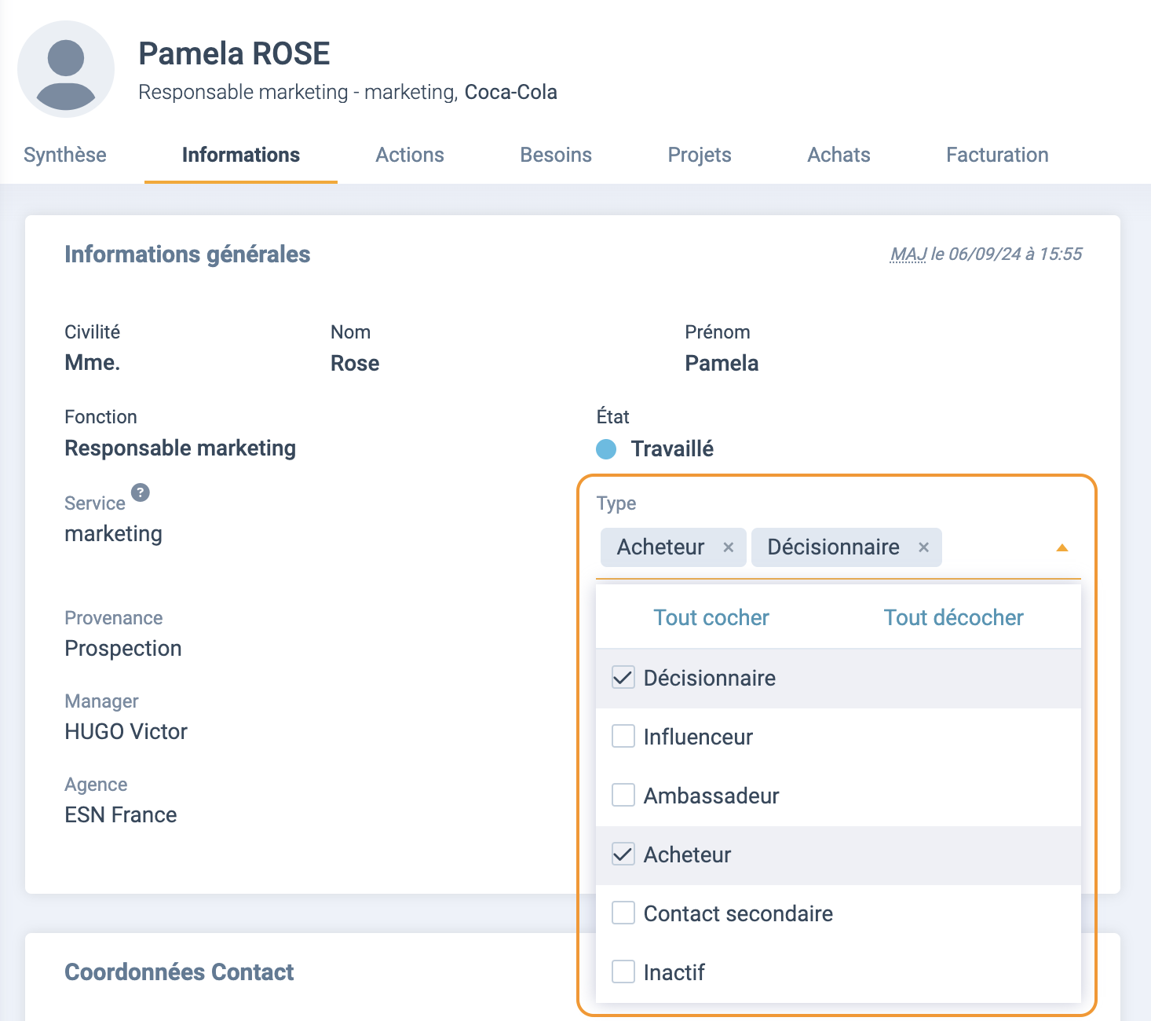
Task: Click the Pamela ROSE page title
Action: point(234,53)
